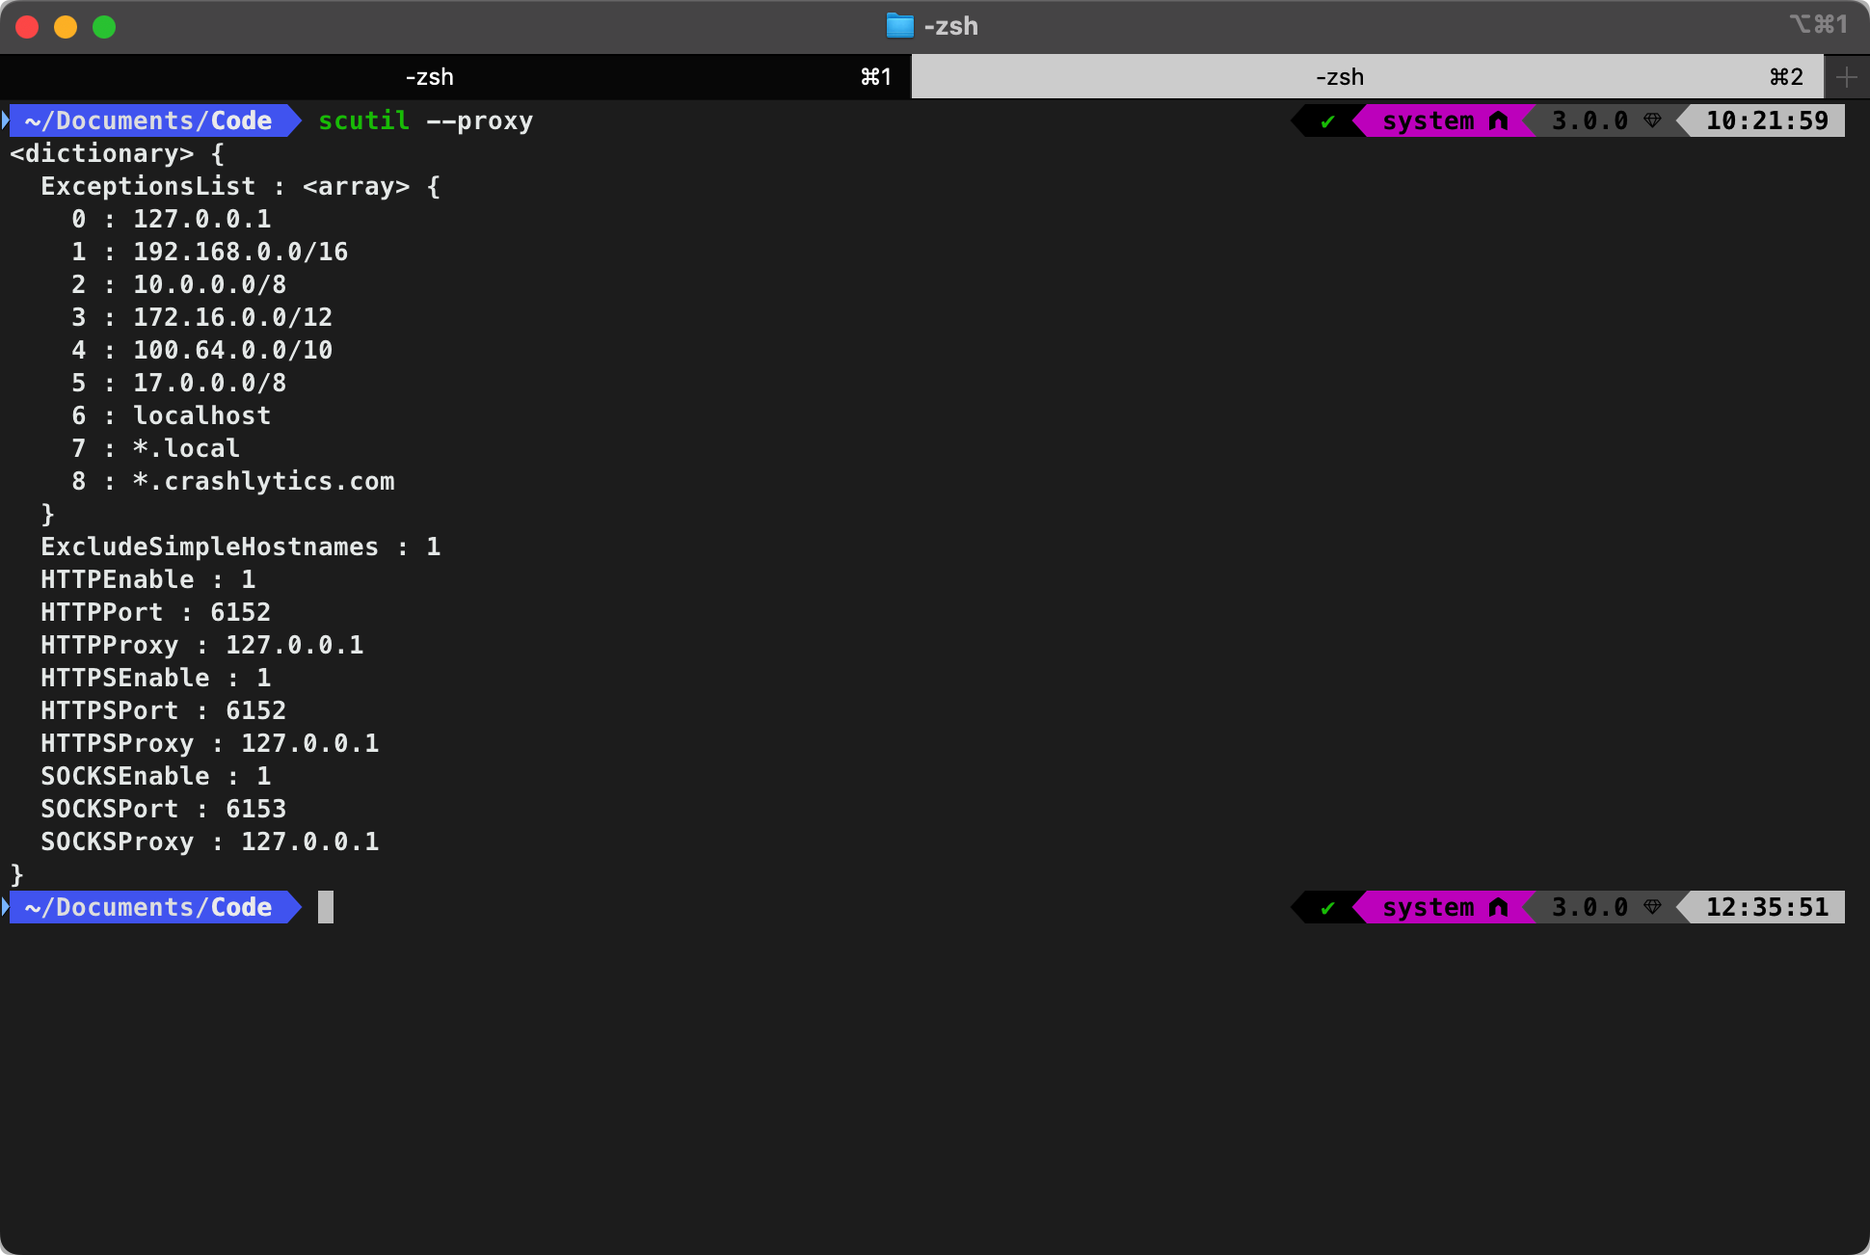This screenshot has height=1255, width=1870.
Task: Click the *.crashlytics.com exception entry
Action: click(x=263, y=482)
